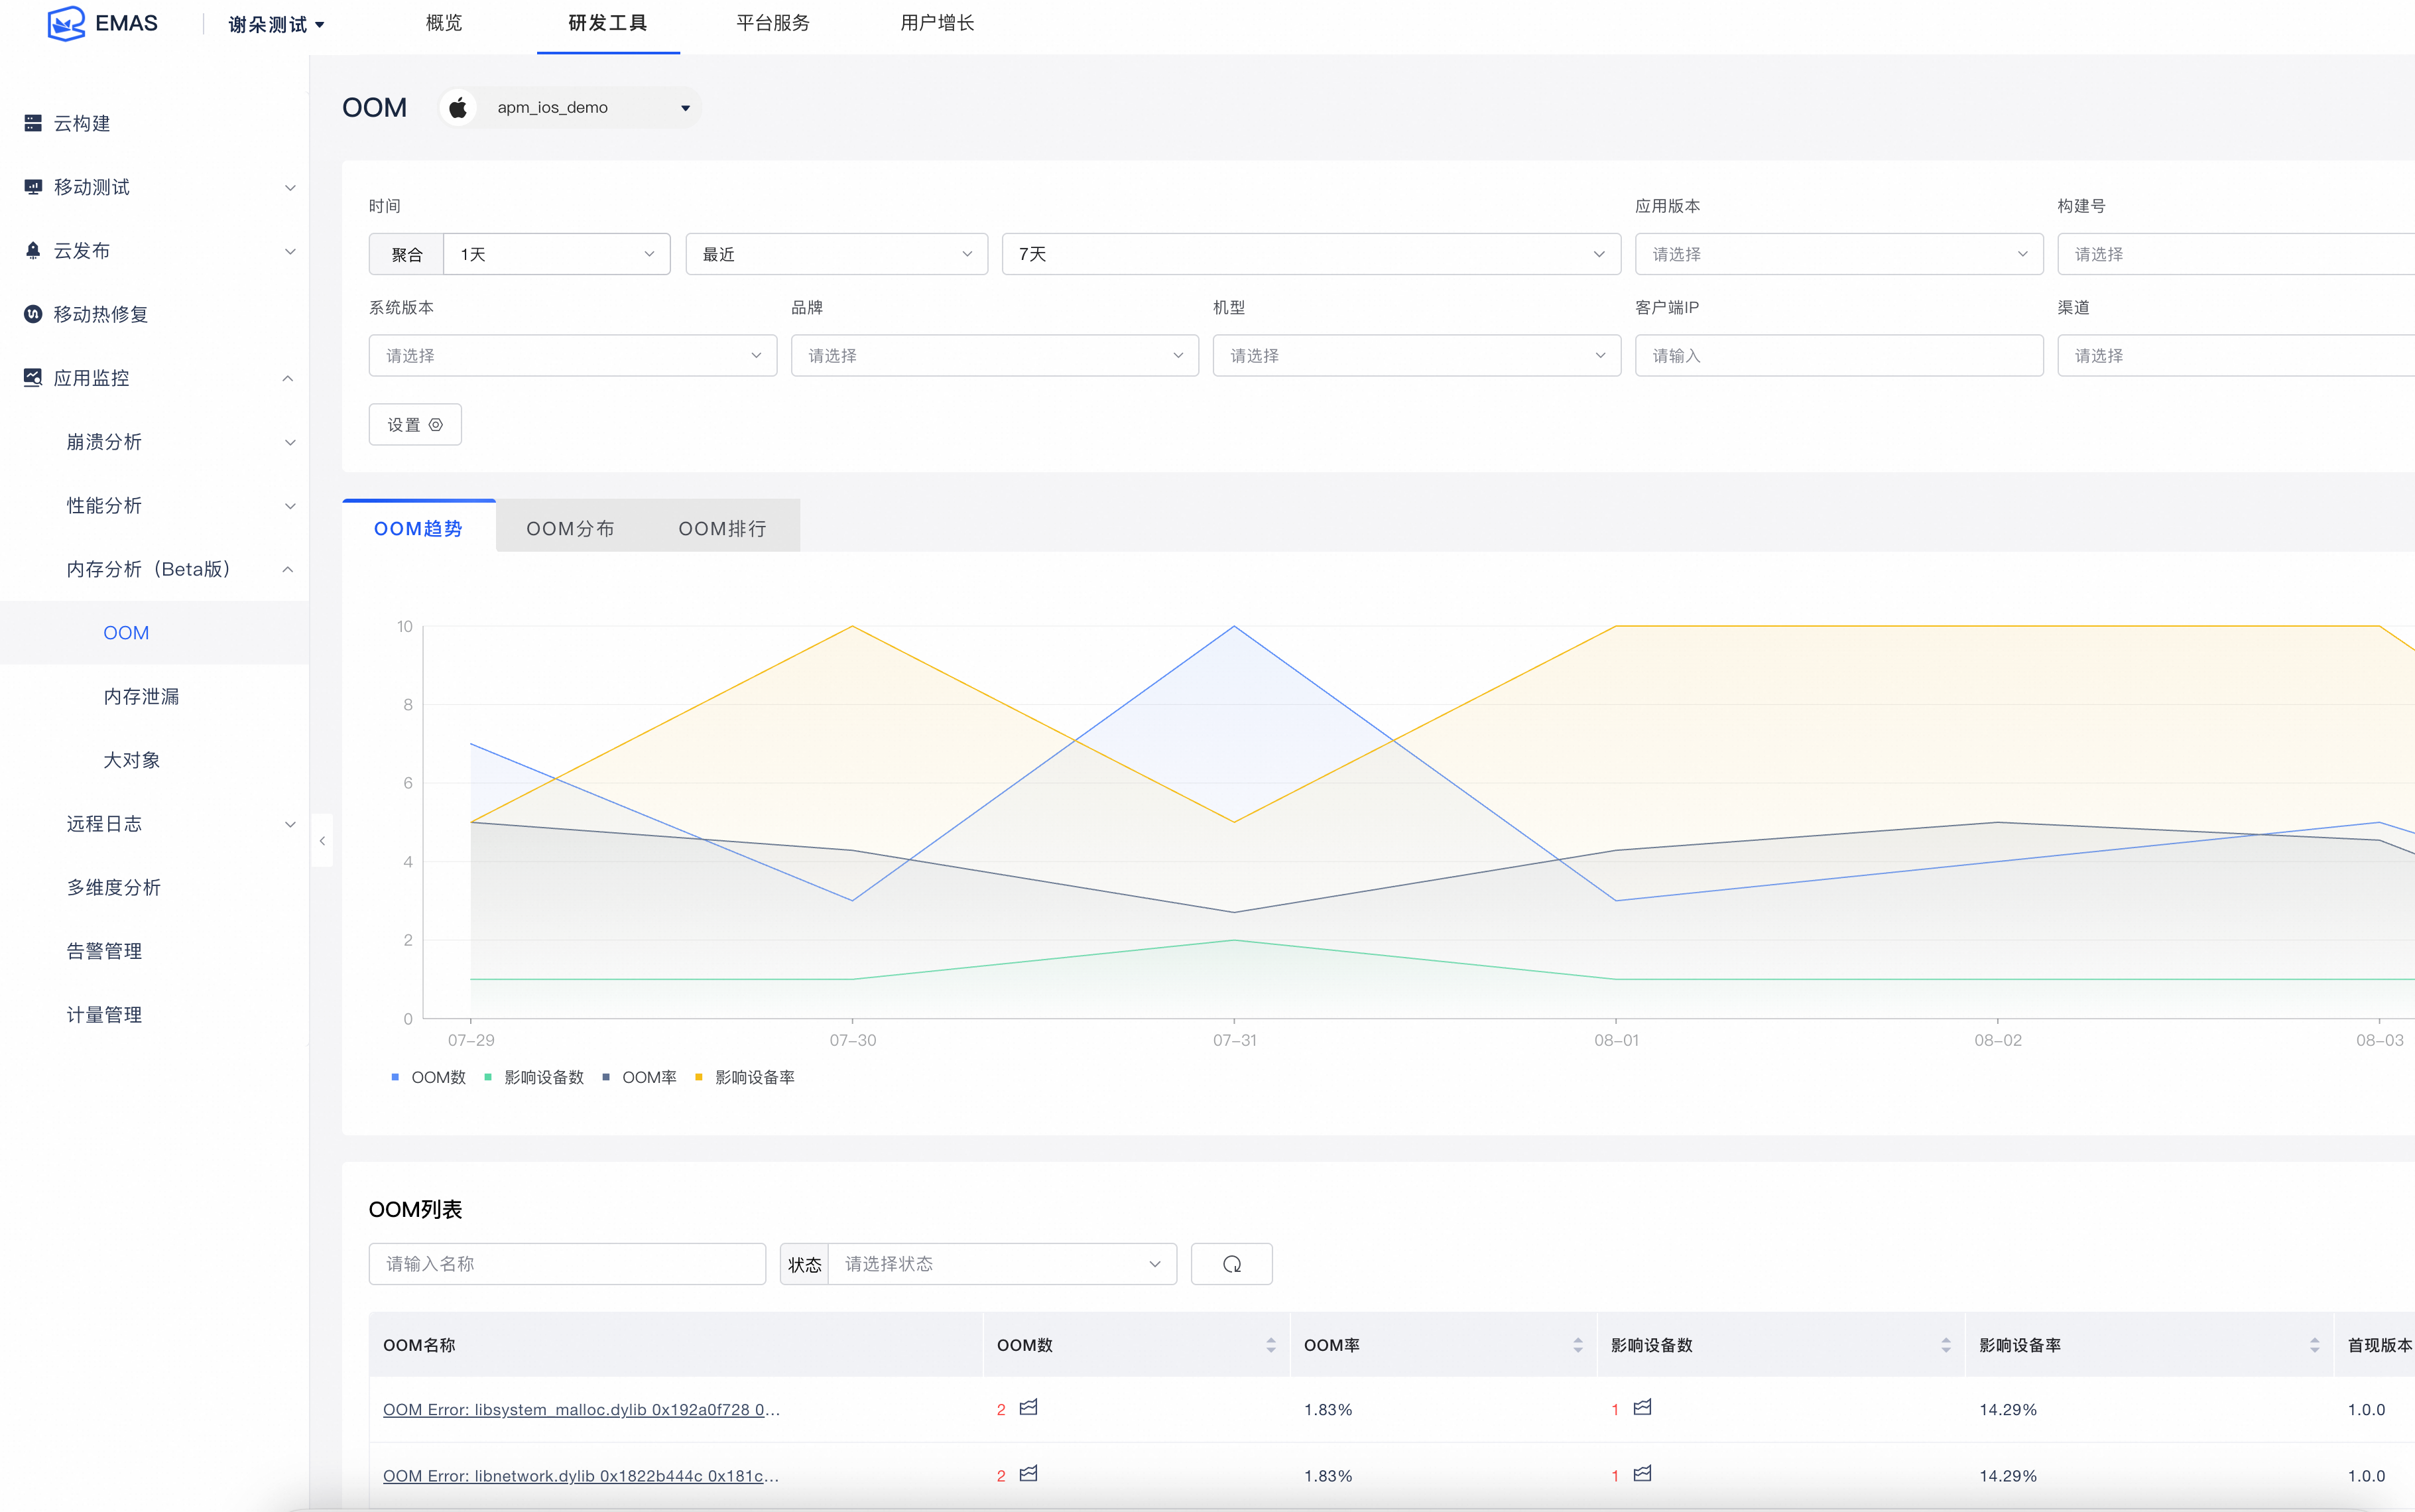This screenshot has height=1512, width=2415.
Task: Click the 应用监控 sidebar icon
Action: (x=33, y=377)
